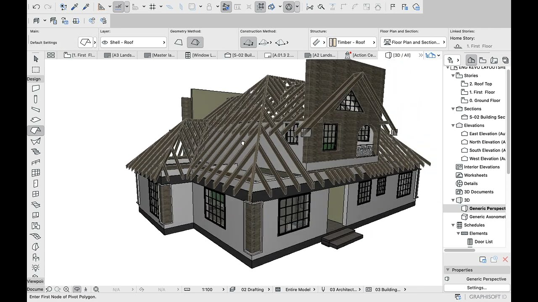Image resolution: width=538 pixels, height=302 pixels.
Task: Select the Wall tool
Action: tap(36, 89)
